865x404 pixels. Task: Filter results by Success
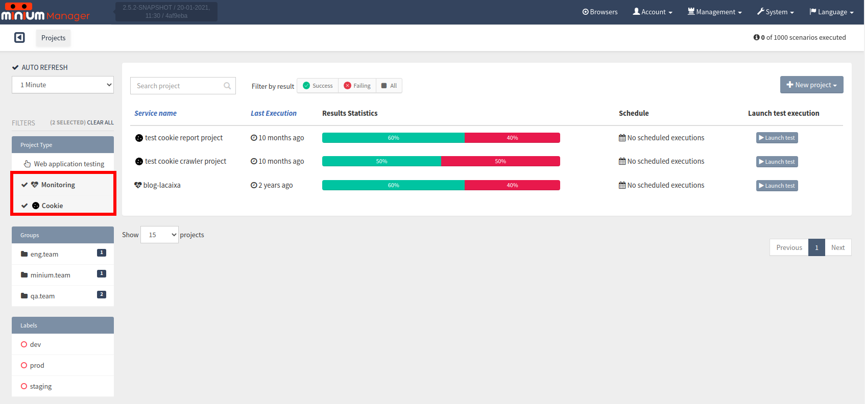pyautogui.click(x=318, y=86)
